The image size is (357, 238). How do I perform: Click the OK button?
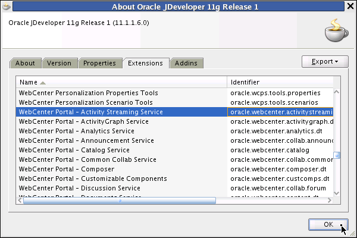point(328,224)
